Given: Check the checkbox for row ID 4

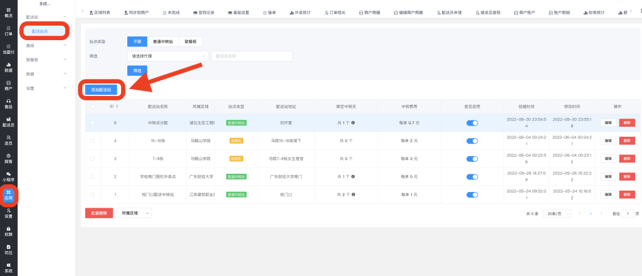Looking at the screenshot, I should point(93,141).
